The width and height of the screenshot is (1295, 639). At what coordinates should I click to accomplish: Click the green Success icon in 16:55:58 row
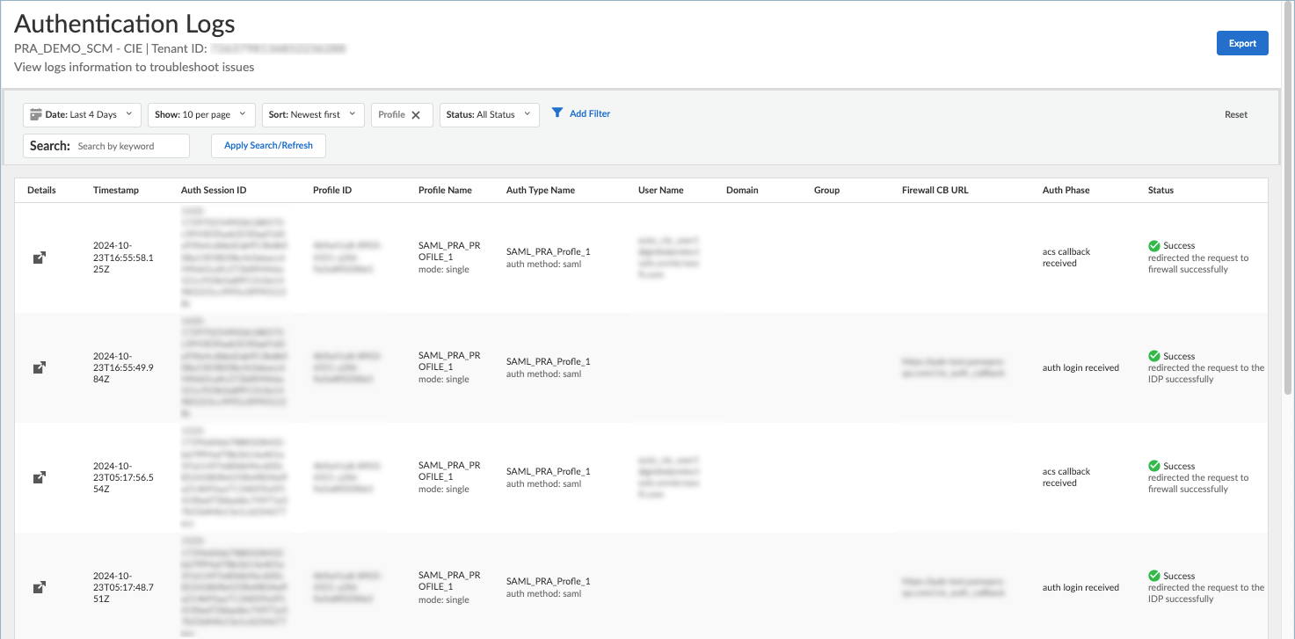pyautogui.click(x=1154, y=245)
